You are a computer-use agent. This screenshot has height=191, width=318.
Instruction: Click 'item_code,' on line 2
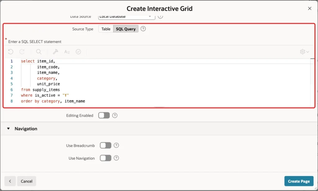48,67
